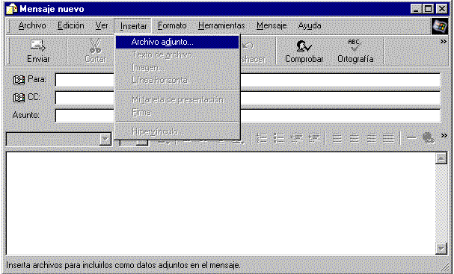454x274 pixels.
Task: Click the numbered list formatting icon
Action: tap(262, 138)
